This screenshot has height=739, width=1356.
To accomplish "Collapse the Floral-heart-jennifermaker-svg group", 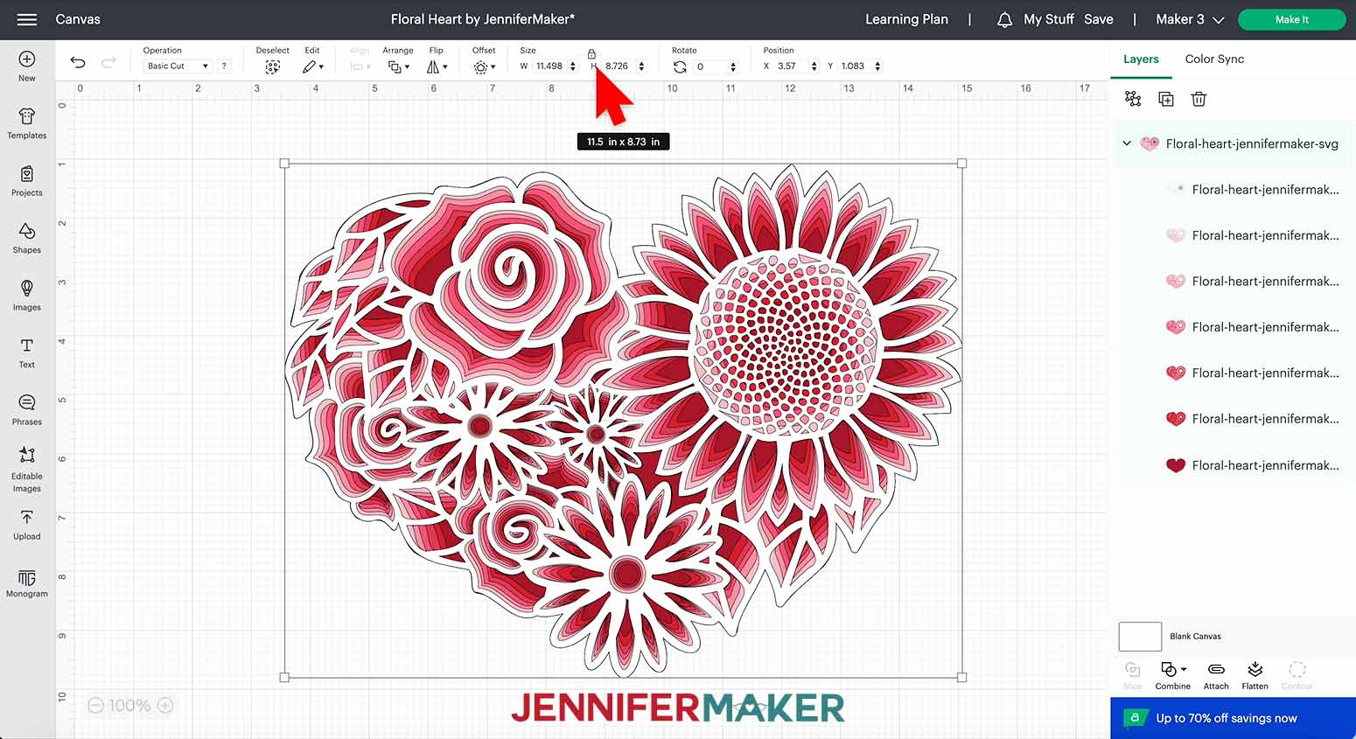I will [x=1127, y=143].
